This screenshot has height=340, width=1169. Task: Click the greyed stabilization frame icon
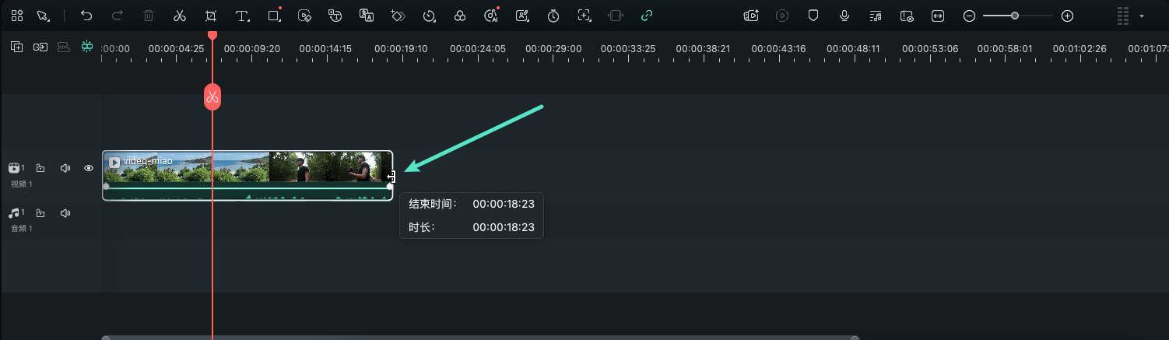pos(616,16)
